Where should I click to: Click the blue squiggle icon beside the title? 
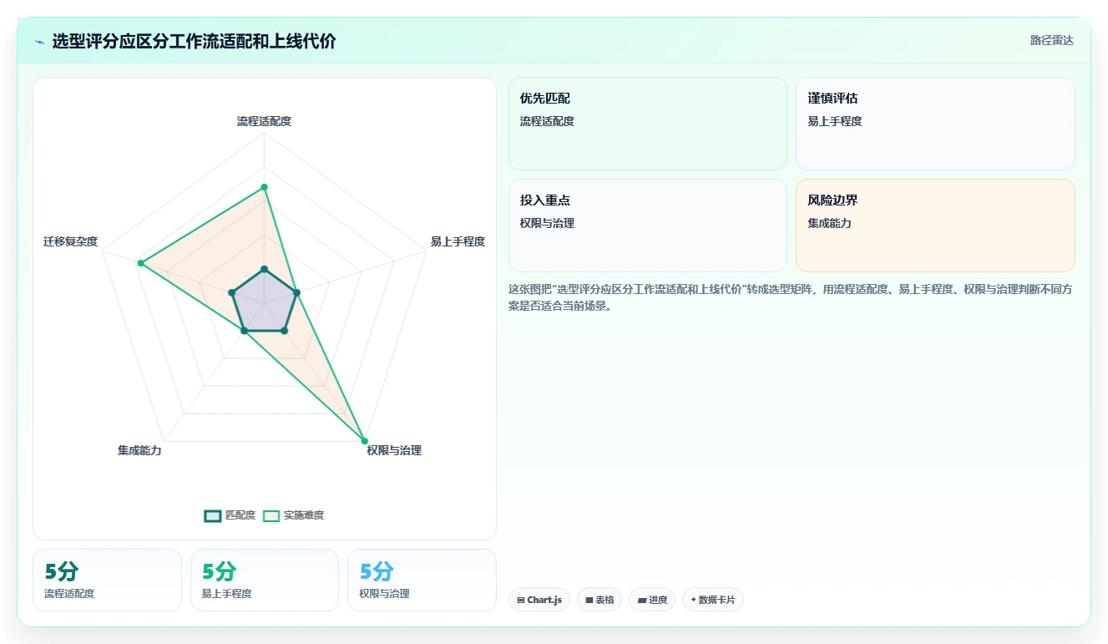click(x=39, y=42)
